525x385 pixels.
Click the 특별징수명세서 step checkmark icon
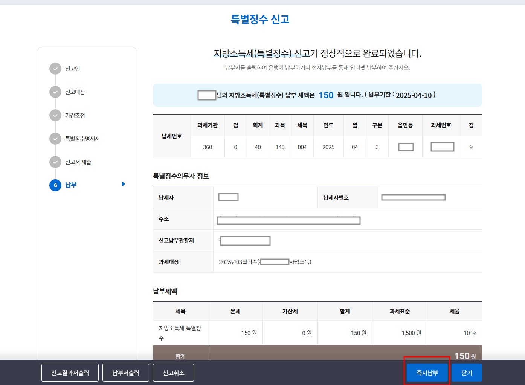coord(55,139)
